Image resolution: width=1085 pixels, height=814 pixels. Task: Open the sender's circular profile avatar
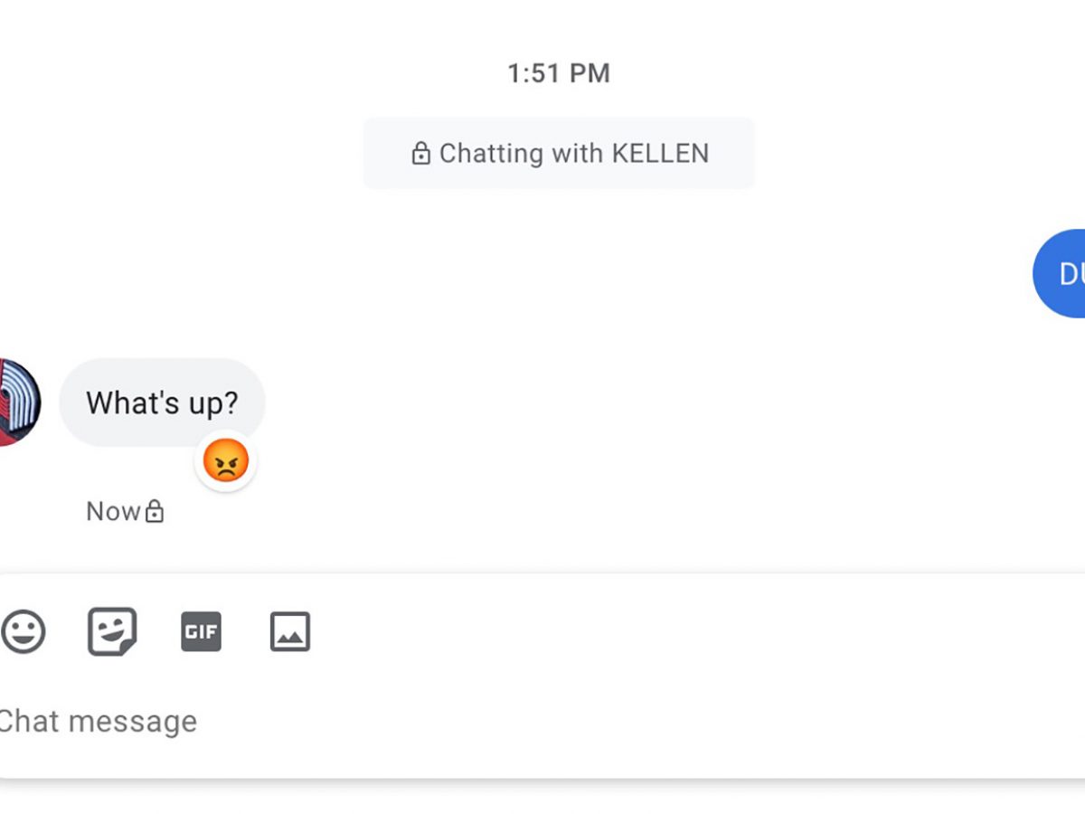click(18, 402)
